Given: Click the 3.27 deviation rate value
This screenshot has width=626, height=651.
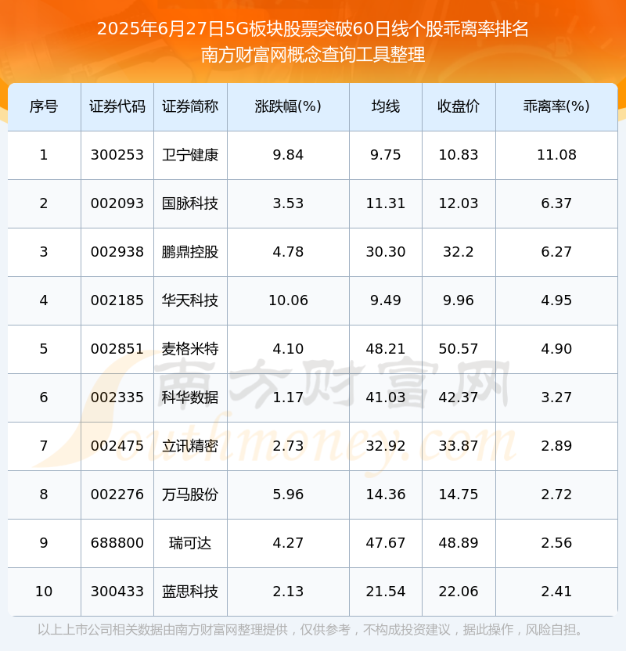Looking at the screenshot, I should click(x=556, y=397).
